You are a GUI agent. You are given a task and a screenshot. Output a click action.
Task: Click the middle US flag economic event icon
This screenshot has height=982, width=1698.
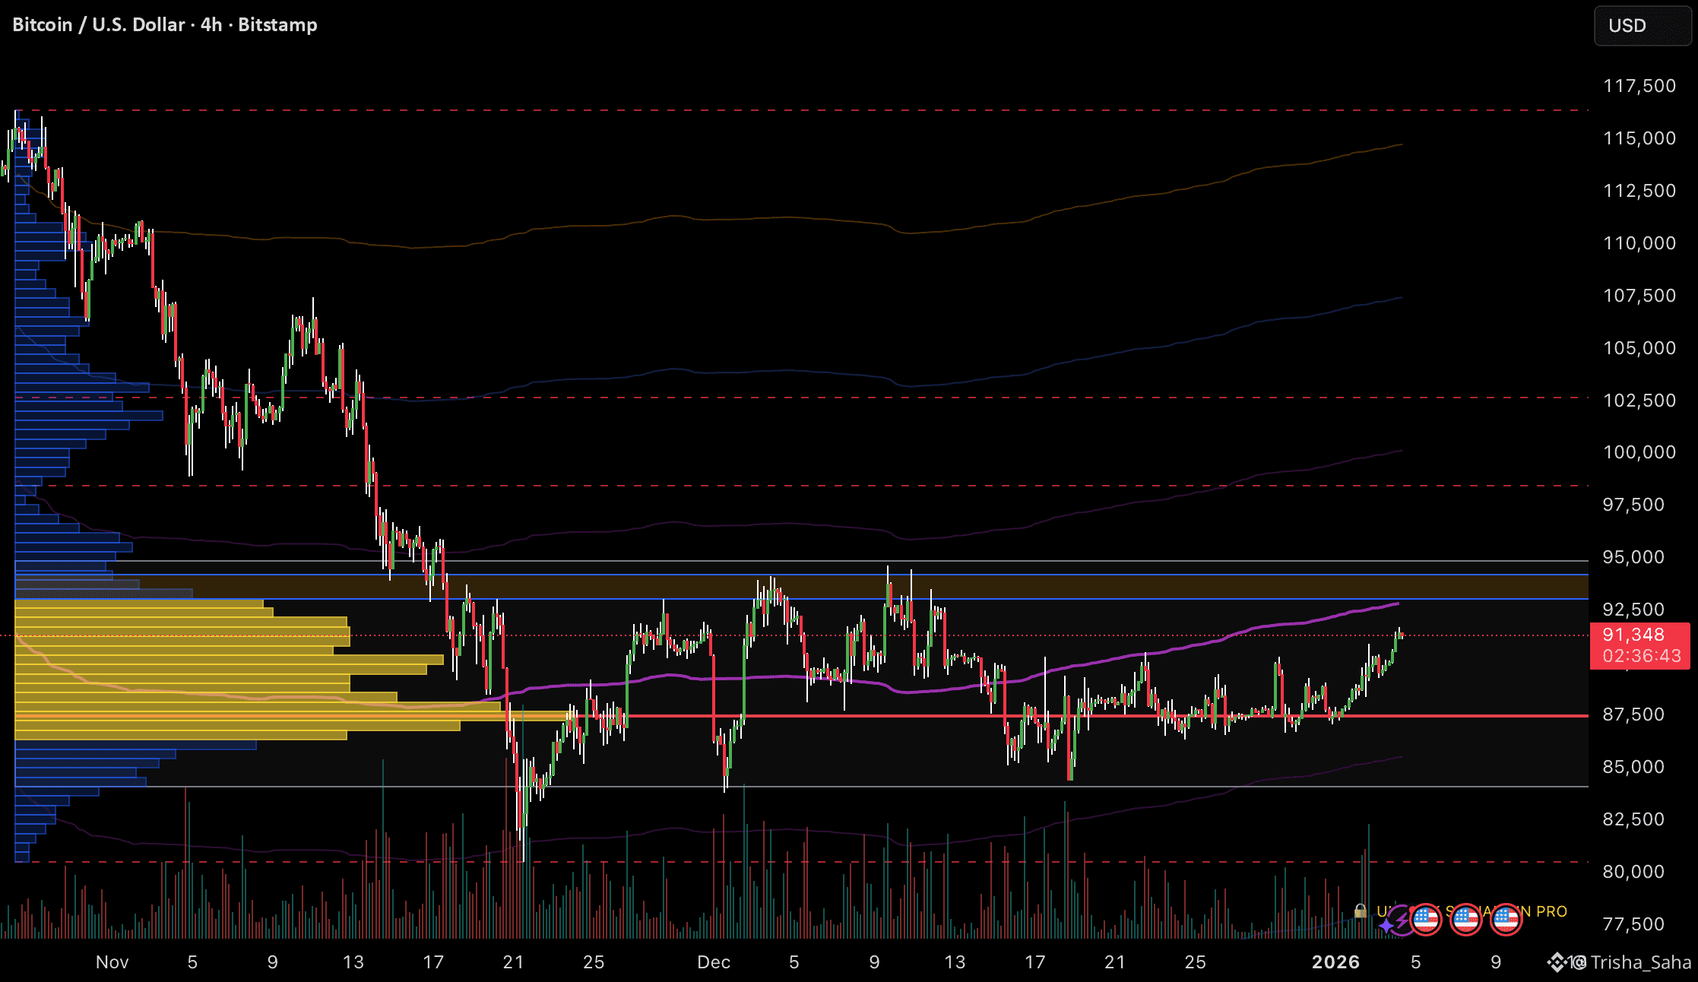coord(1465,920)
